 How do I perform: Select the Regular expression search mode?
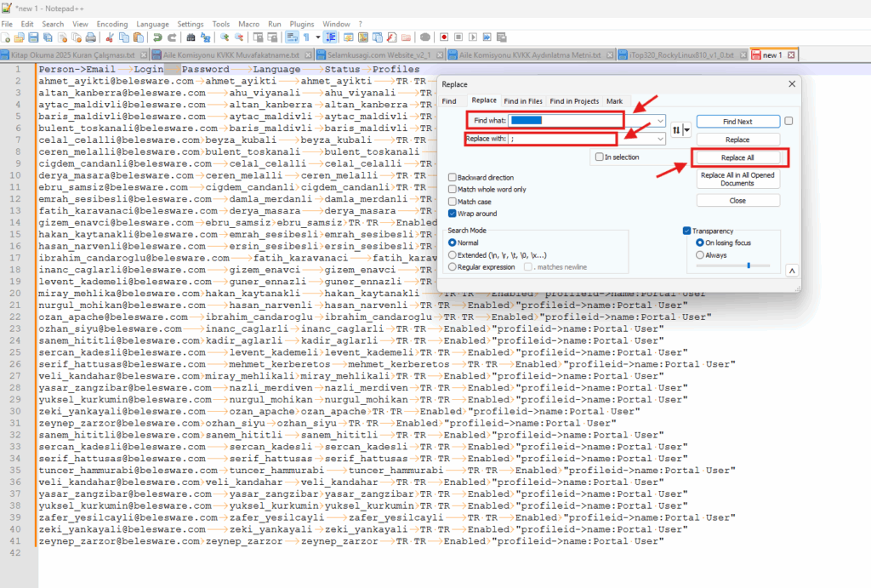(x=453, y=266)
